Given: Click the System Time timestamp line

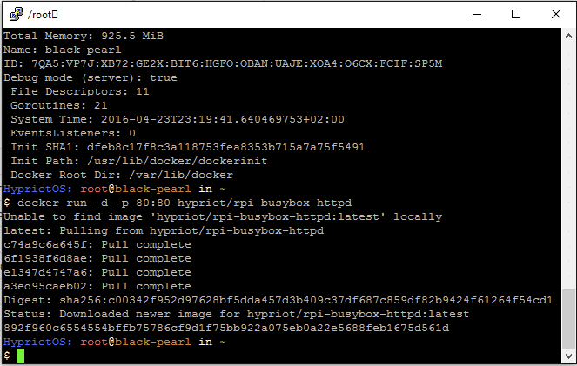Looking at the screenshot, I should click(178, 119).
